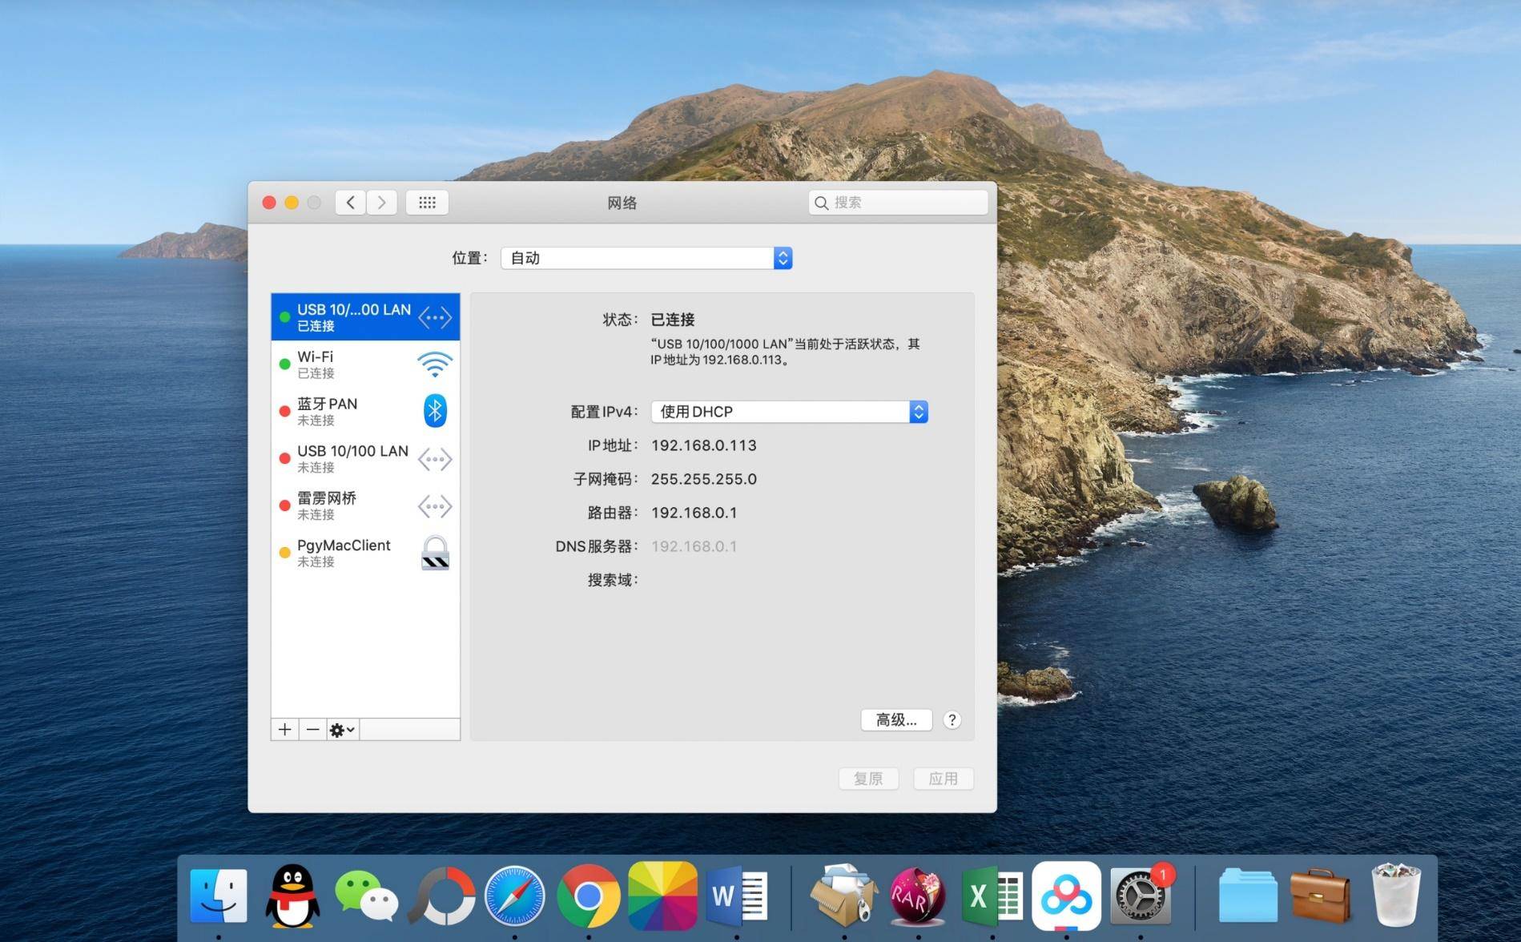
Task: Select the unconnected USB 10/100 LAN service
Action: tap(352, 457)
